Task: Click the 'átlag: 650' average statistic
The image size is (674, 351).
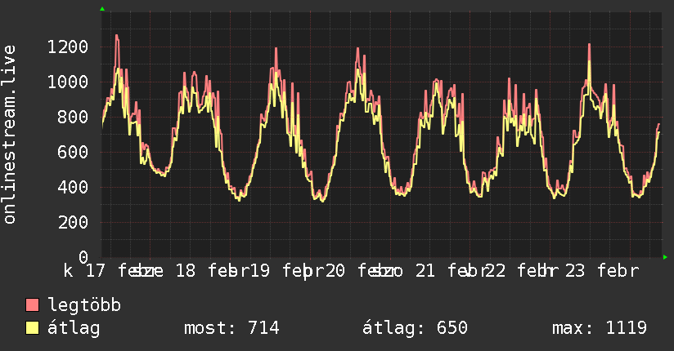Action: tap(415, 329)
